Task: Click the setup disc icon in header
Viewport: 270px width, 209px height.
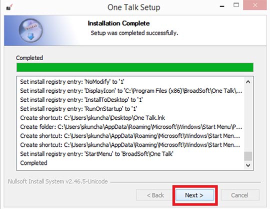Action: (x=31, y=31)
